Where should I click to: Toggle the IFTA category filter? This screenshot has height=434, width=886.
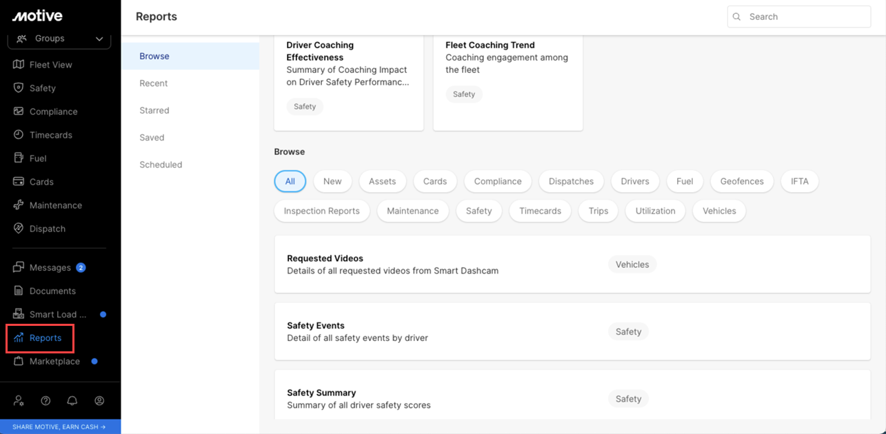point(799,181)
